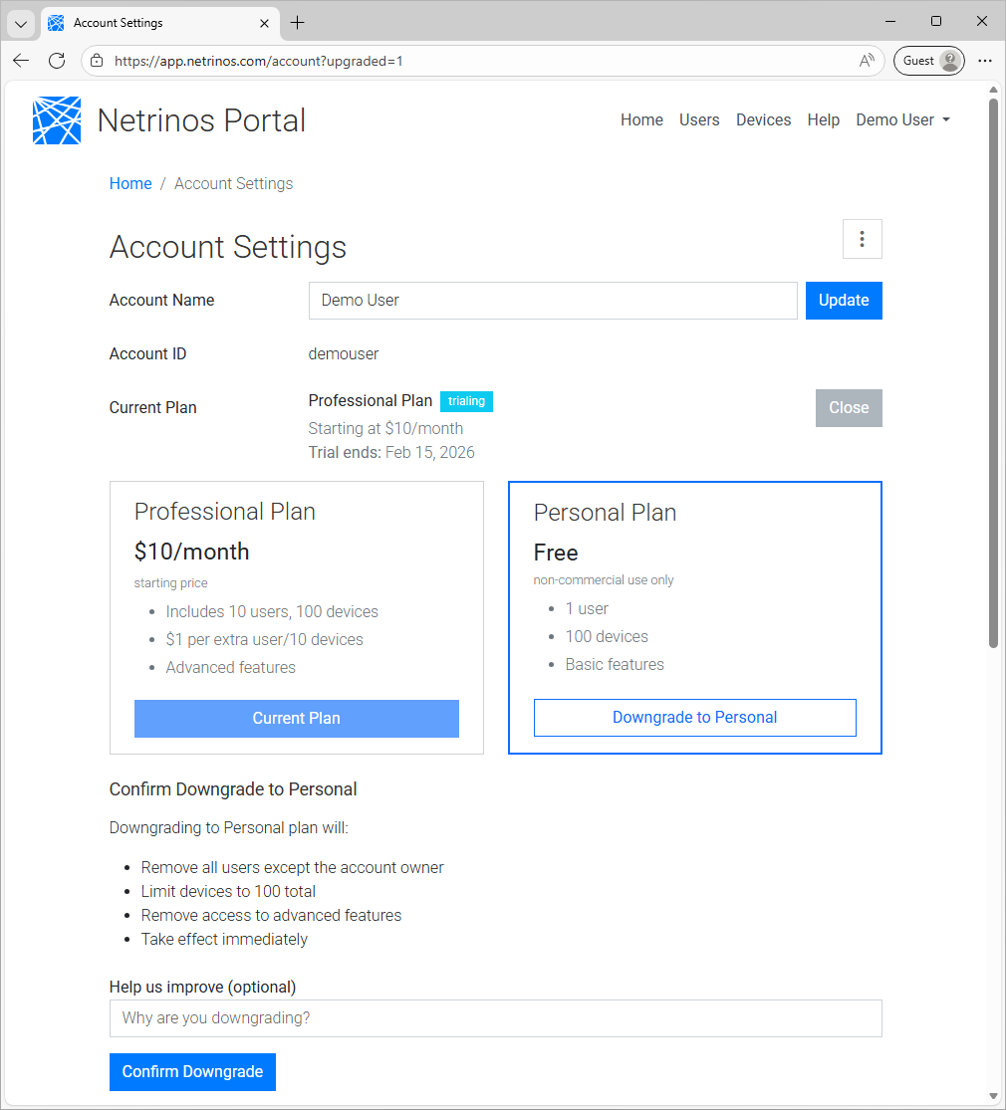Open browser Settings and more menu
Viewport: 1006px width, 1110px height.
click(x=984, y=61)
